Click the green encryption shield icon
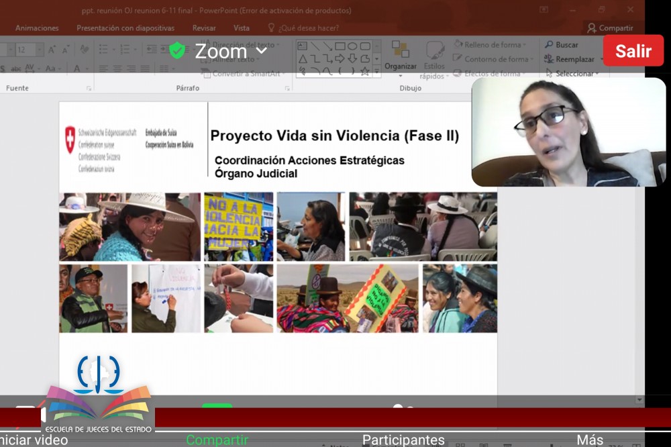This screenshot has width=671, height=447. (177, 50)
